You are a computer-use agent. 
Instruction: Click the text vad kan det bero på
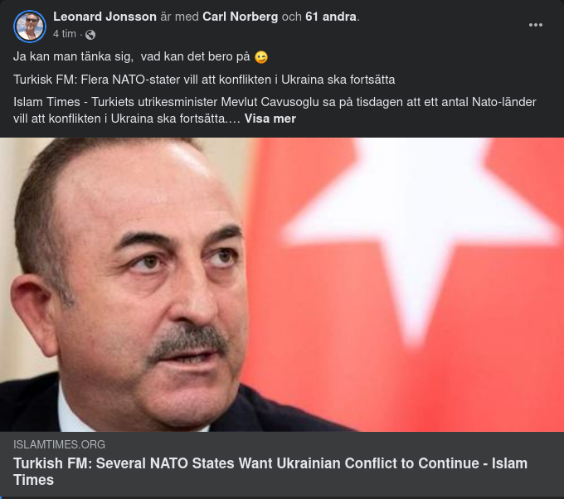pos(195,56)
